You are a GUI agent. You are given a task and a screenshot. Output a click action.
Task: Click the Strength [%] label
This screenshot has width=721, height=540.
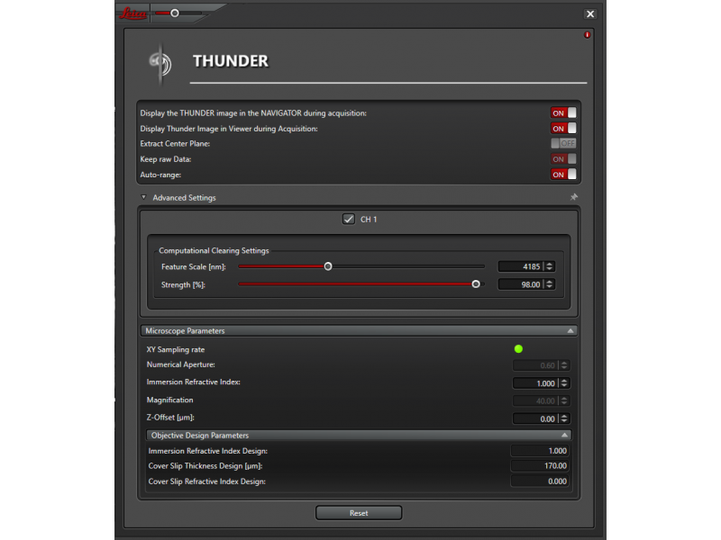click(183, 284)
